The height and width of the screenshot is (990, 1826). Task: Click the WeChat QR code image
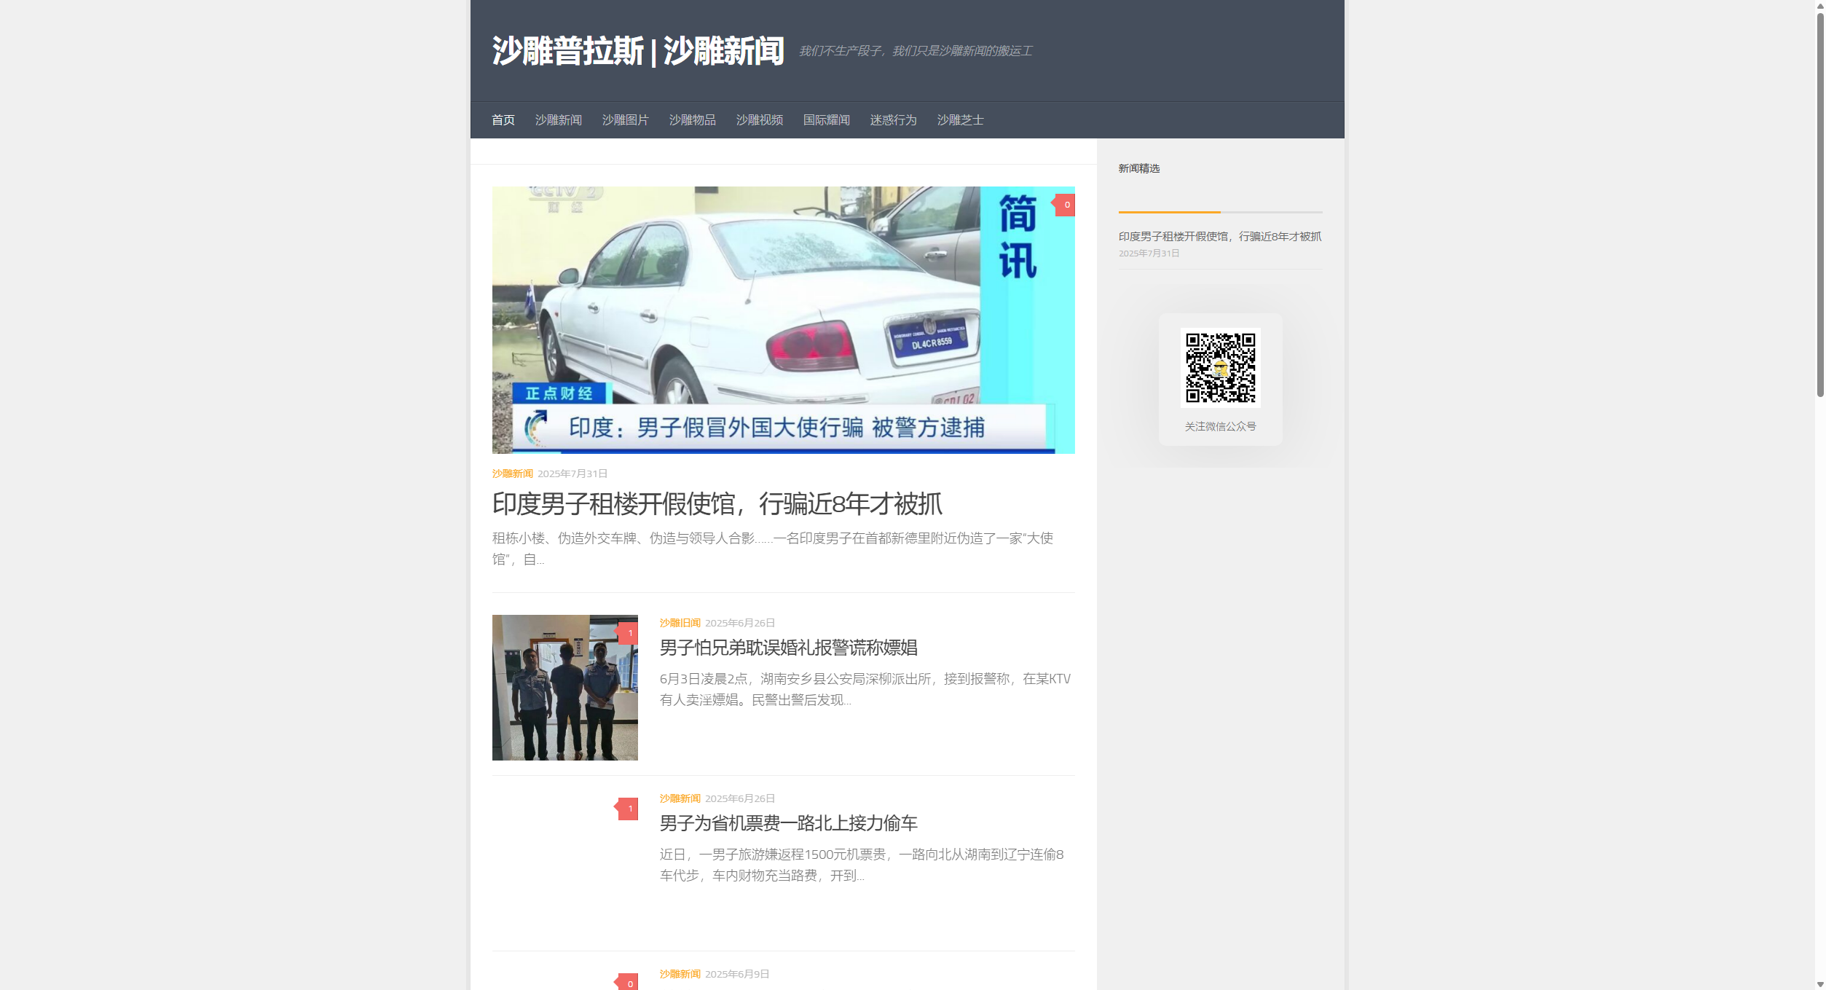point(1220,367)
